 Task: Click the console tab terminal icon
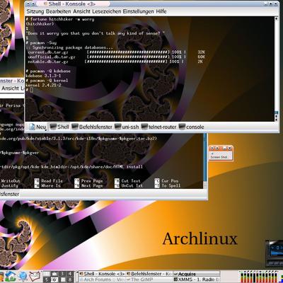(x=182, y=127)
